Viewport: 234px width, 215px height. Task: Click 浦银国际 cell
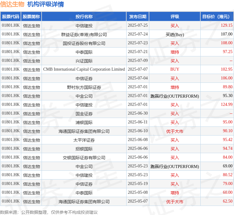click(84, 123)
